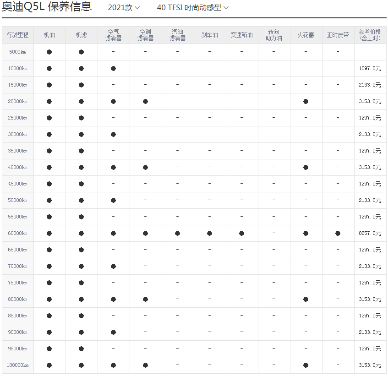Click the 2133.0元 price in 15000km row
The height and width of the screenshot is (376, 388).
[370, 85]
